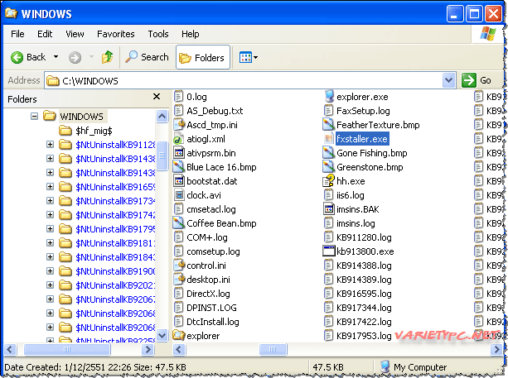This screenshot has width=508, height=378.
Task: Open the Help menu
Action: (190, 34)
